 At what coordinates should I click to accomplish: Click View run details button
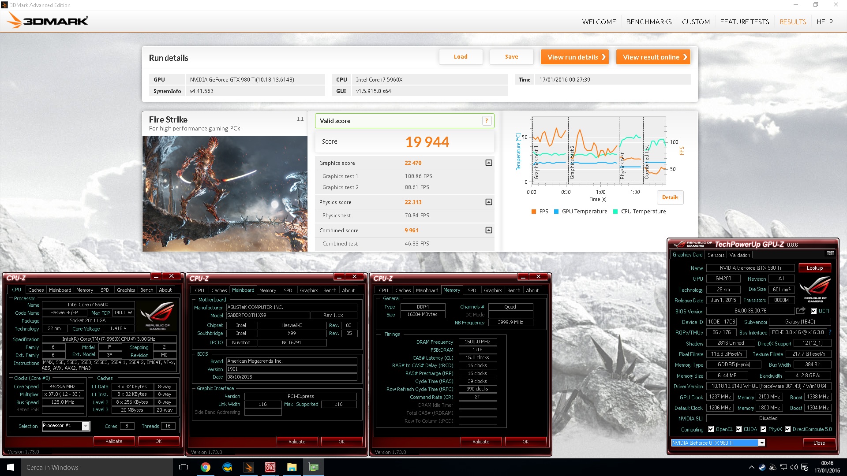pos(575,57)
